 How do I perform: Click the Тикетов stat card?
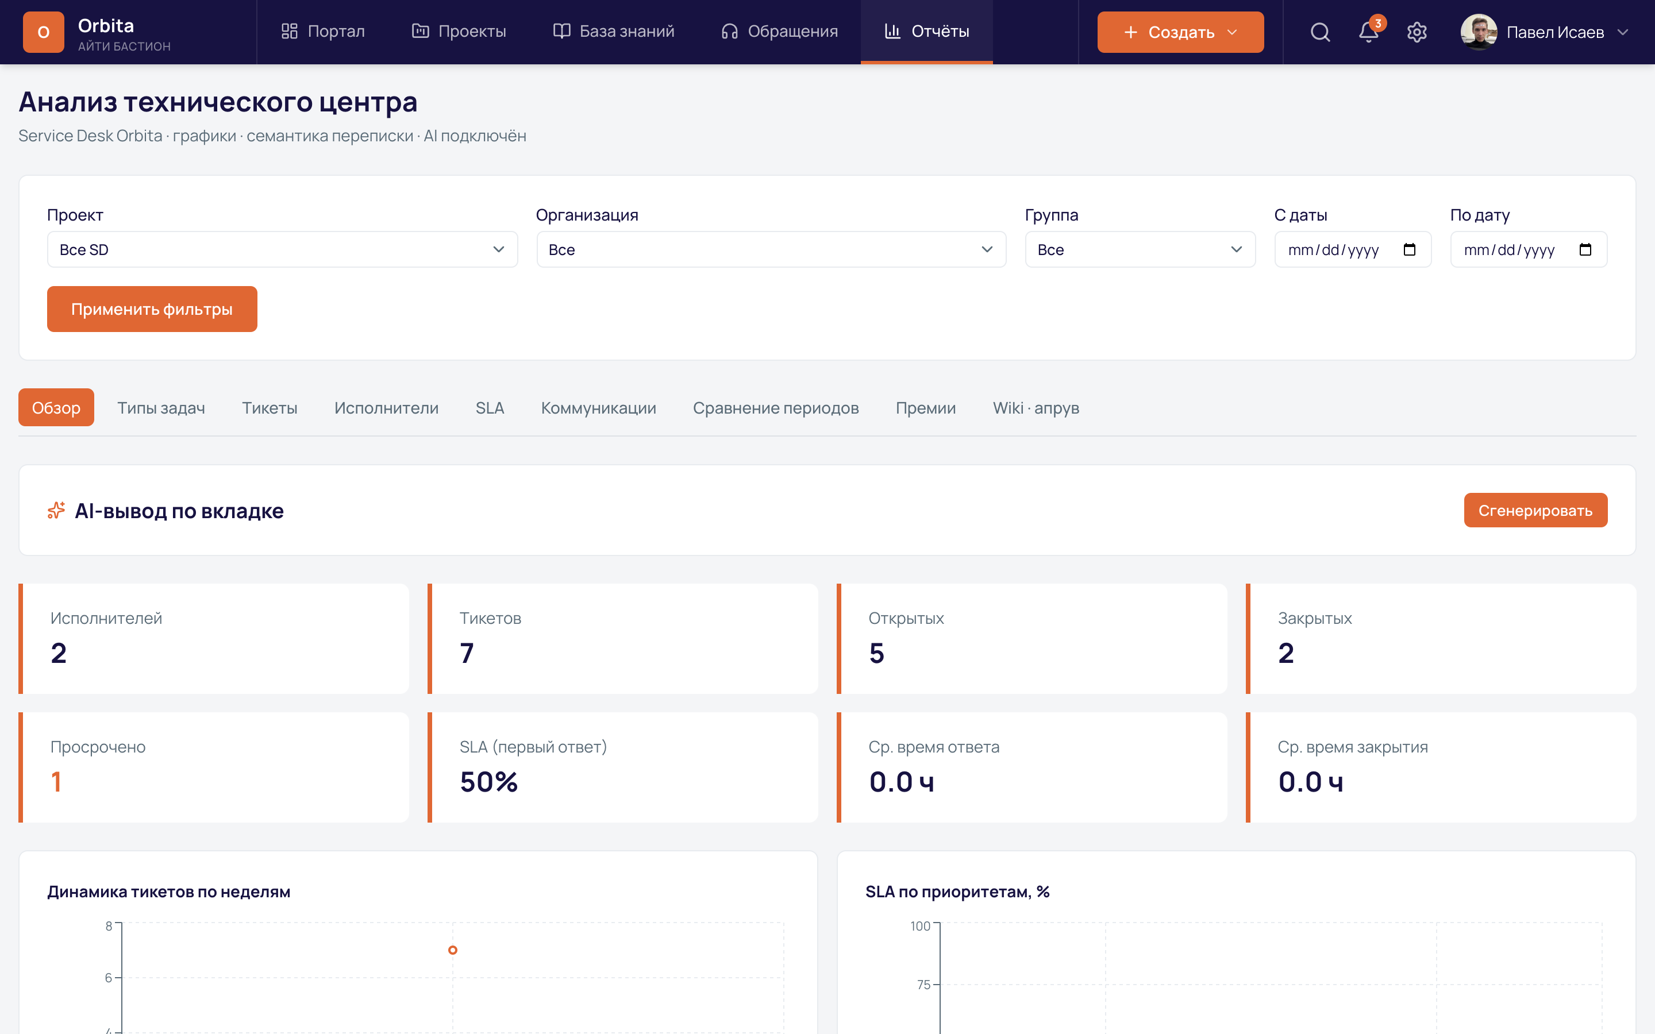623,639
